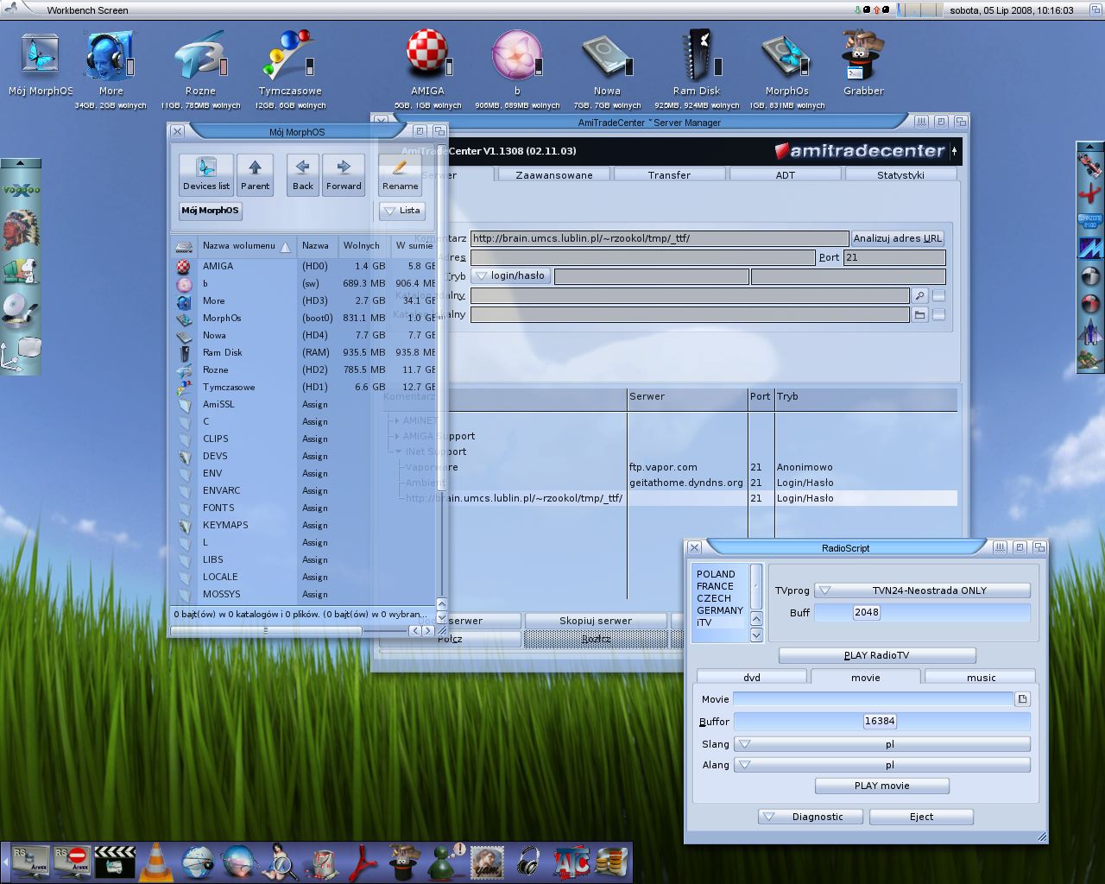Image resolution: width=1105 pixels, height=884 pixels.
Task: Open the Statystyki tab
Action: [900, 174]
